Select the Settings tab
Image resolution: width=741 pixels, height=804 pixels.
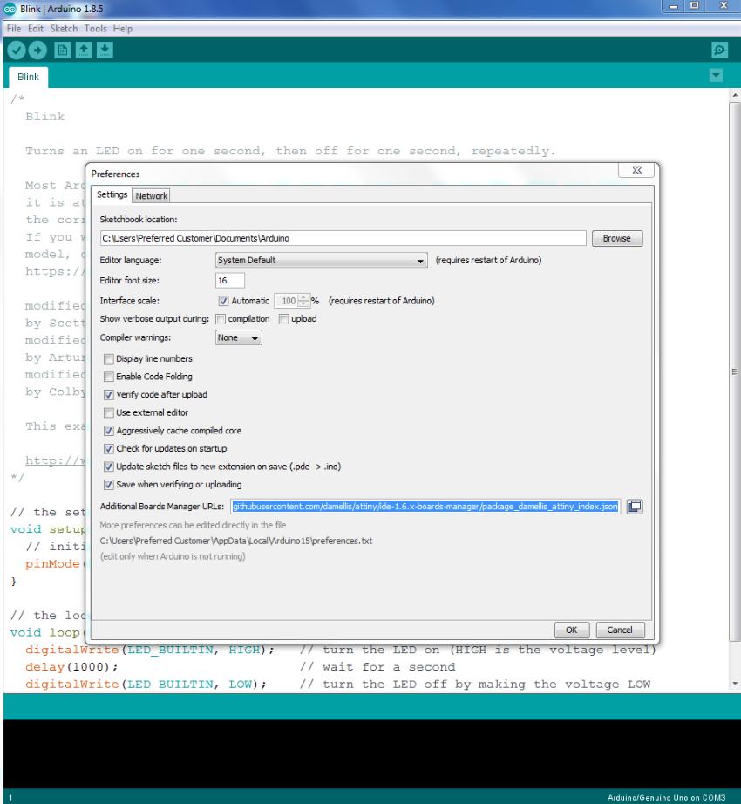[x=112, y=194]
